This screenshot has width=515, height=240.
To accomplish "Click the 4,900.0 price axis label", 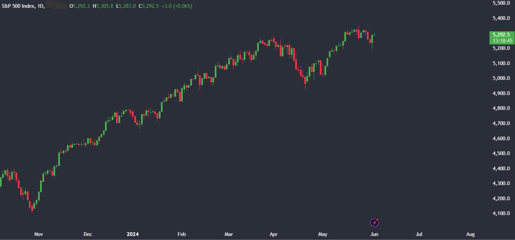I will 501,93.
